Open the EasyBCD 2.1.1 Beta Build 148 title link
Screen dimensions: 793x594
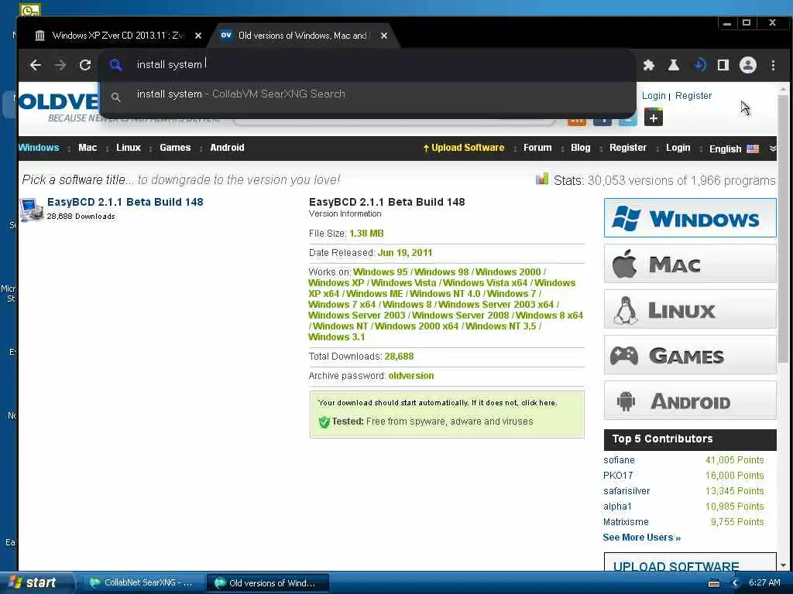tap(125, 202)
